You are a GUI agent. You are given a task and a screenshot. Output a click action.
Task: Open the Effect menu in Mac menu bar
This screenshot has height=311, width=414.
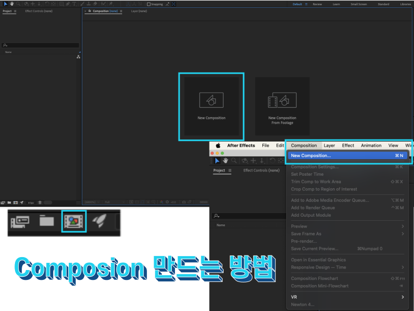(x=348, y=146)
